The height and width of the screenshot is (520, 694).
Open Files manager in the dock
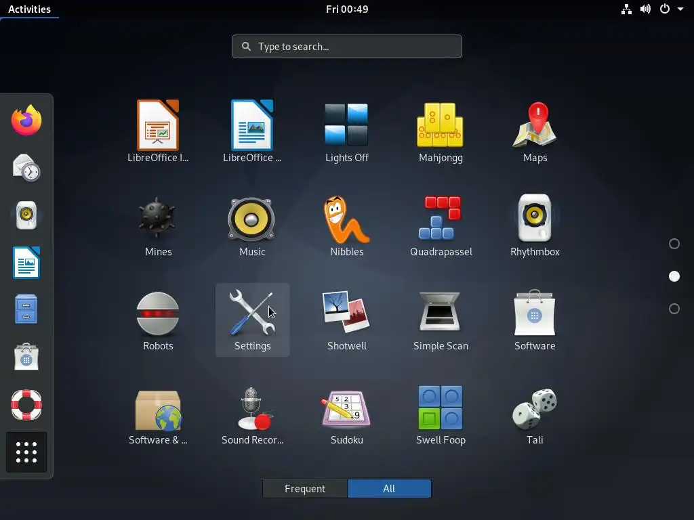(x=26, y=309)
